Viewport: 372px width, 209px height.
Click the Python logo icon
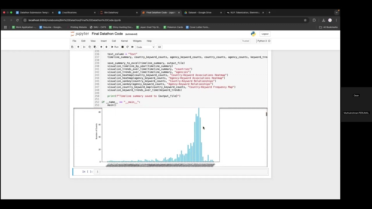click(x=253, y=34)
